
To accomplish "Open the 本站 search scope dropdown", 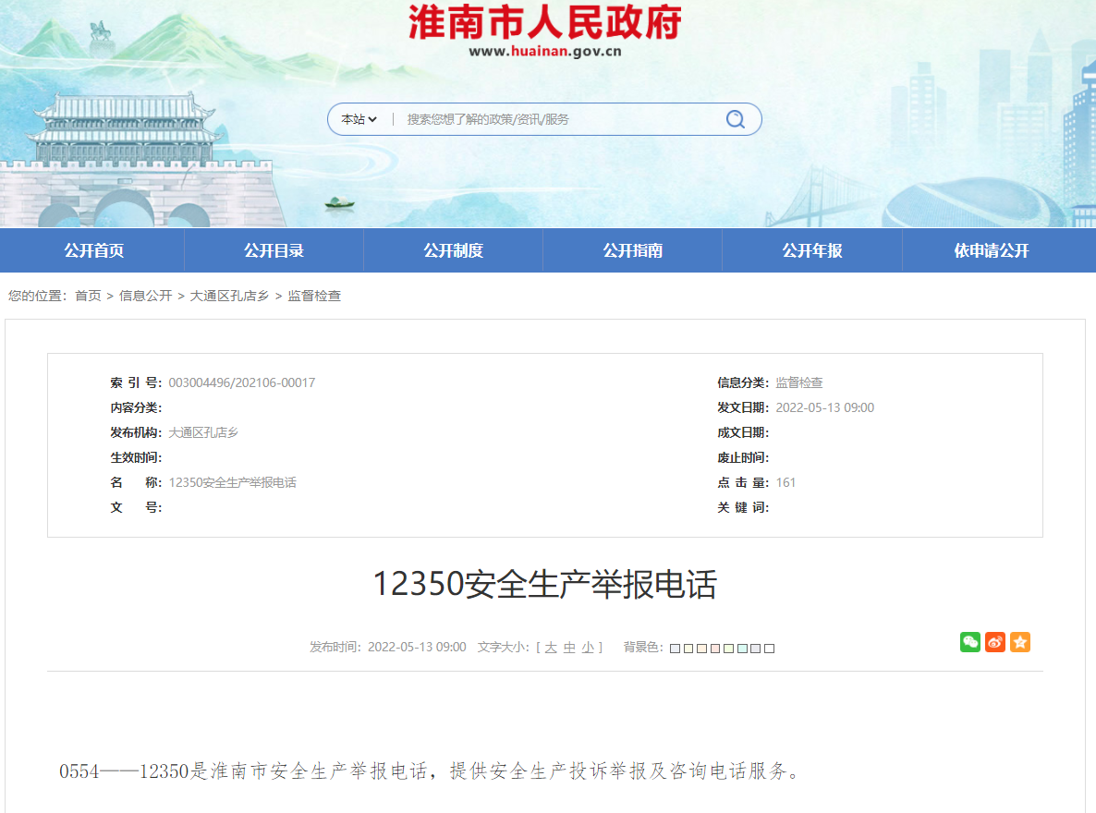I will click(359, 119).
